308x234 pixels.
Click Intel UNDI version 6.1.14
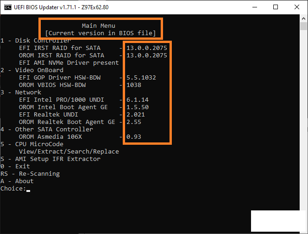138,99
